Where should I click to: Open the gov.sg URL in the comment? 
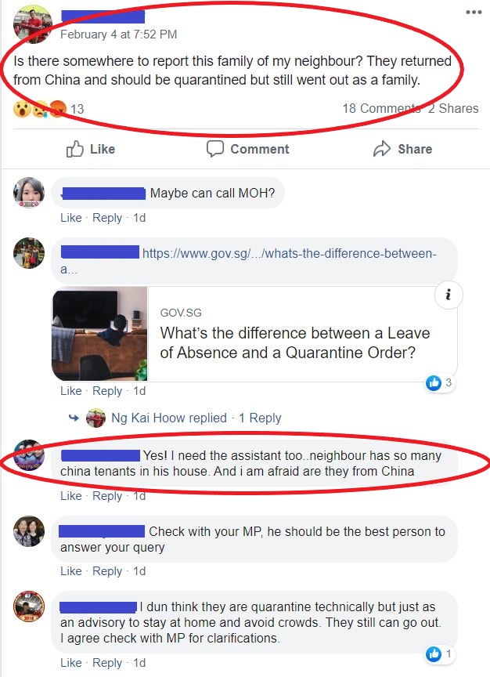(289, 253)
